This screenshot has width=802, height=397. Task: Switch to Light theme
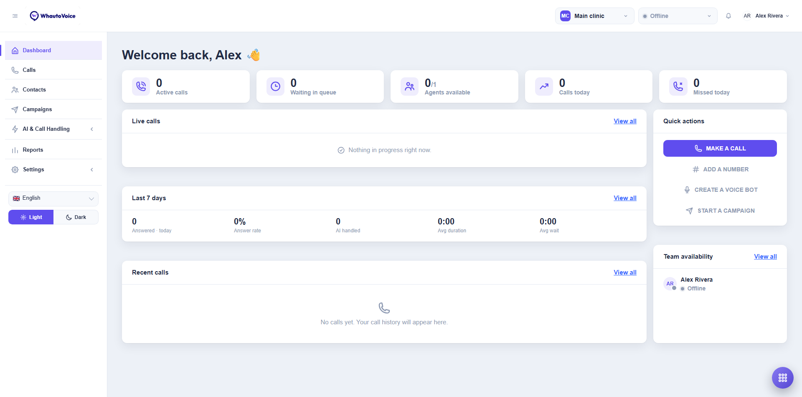pyautogui.click(x=31, y=217)
